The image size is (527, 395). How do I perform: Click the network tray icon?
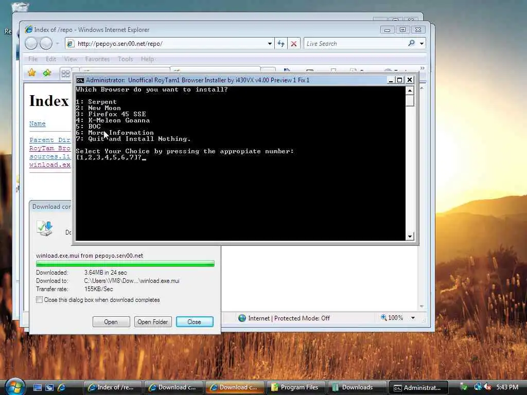(x=478, y=387)
